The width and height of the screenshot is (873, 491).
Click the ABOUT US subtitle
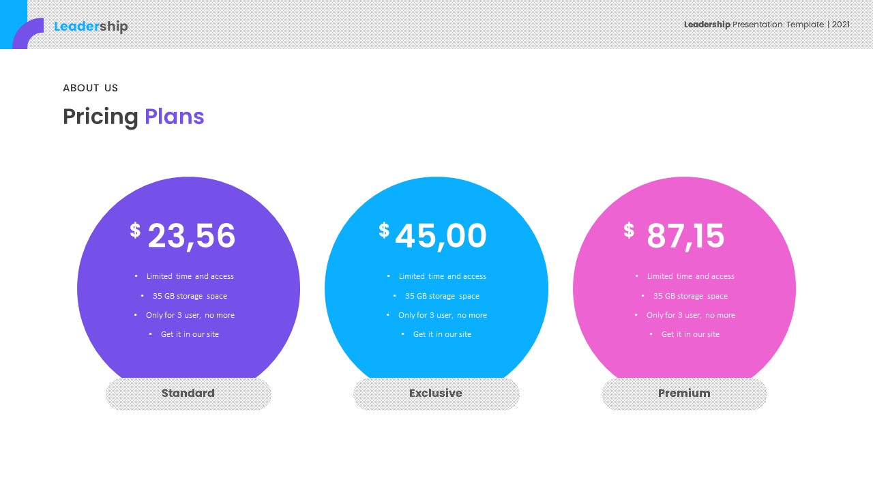point(91,88)
